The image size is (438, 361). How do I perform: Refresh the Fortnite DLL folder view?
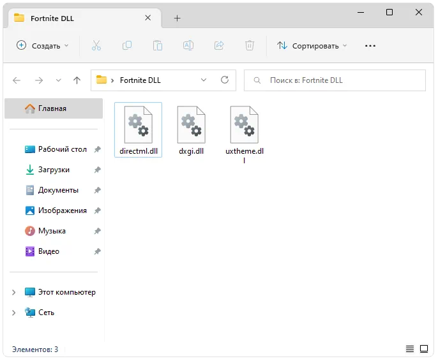click(225, 80)
